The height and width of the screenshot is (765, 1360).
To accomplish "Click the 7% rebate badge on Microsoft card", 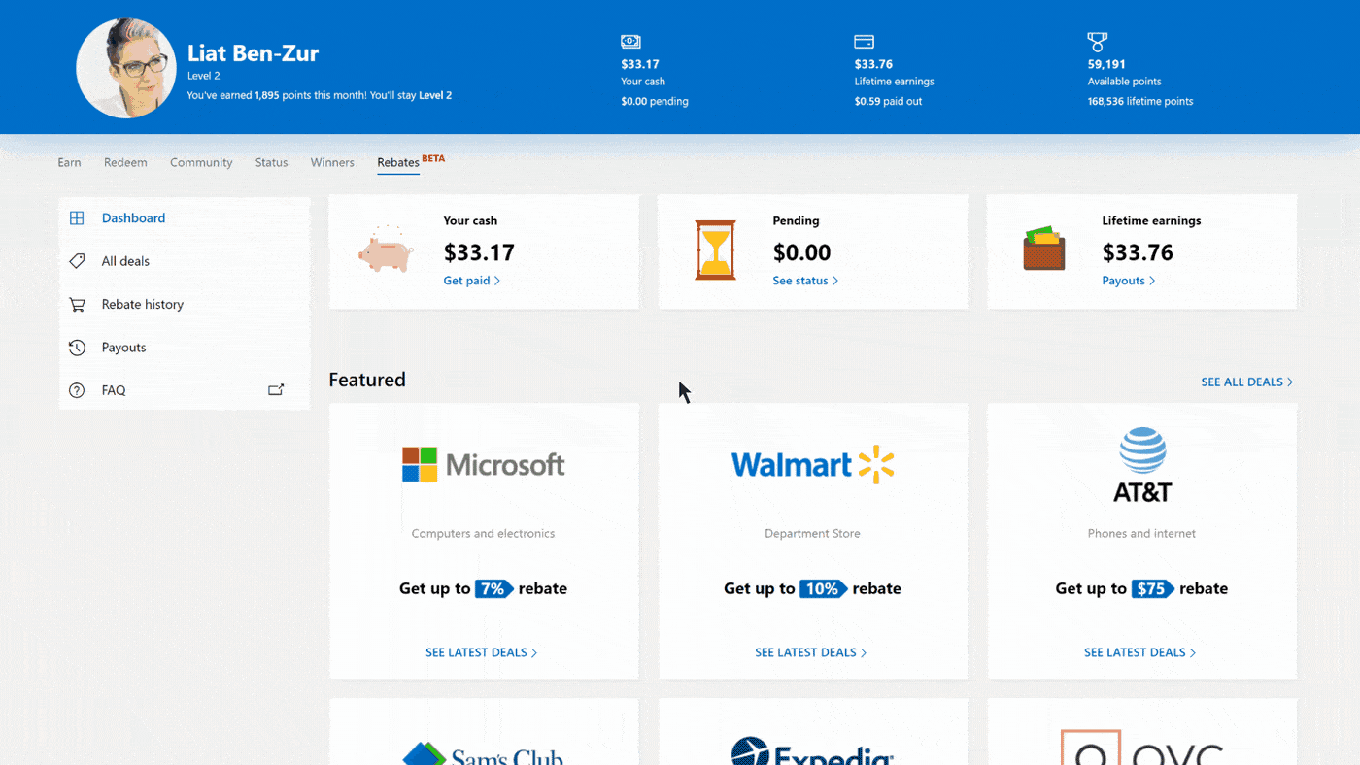I will coord(494,588).
